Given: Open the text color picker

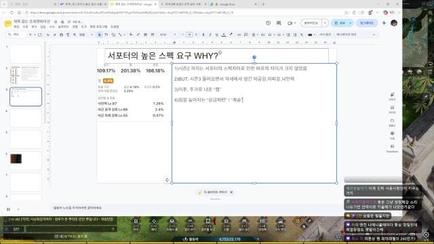Looking at the screenshot, I should coord(224,35).
